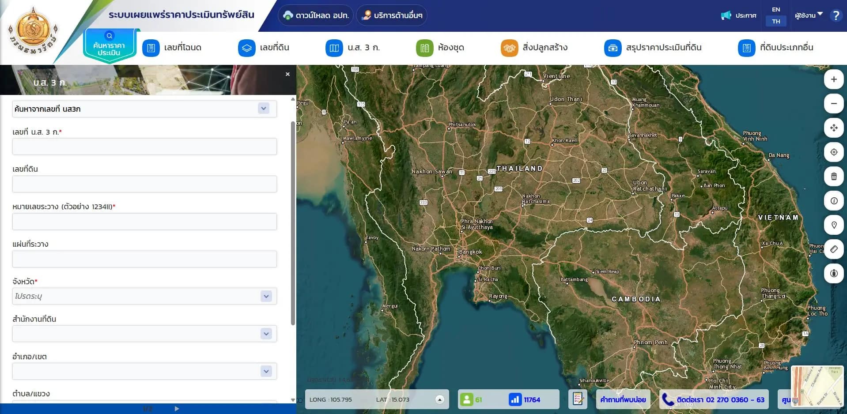This screenshot has width=847, height=414.
Task: Open the survey form icon
Action: [578, 399]
